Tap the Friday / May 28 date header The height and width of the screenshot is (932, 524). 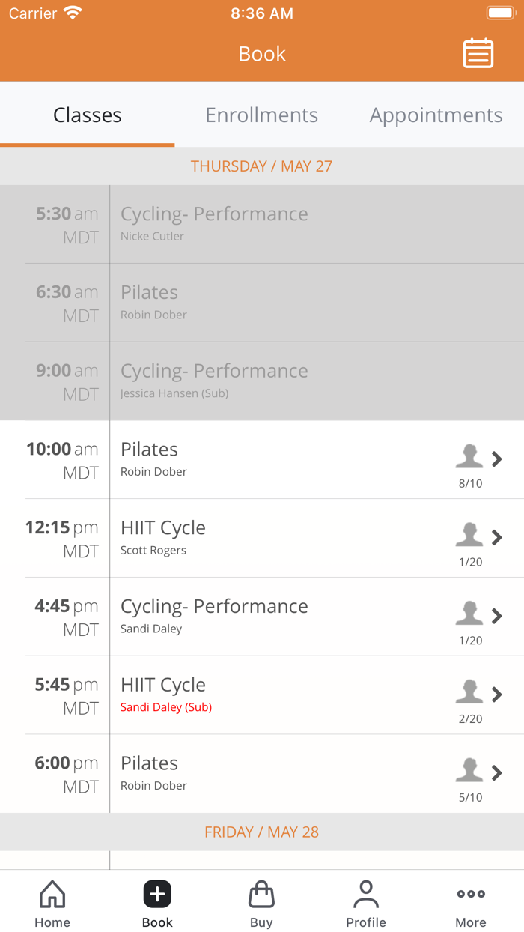[262, 832]
